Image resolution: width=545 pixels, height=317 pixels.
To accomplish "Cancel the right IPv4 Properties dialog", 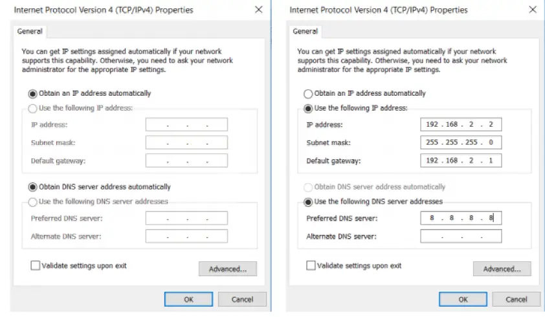I will 516,300.
